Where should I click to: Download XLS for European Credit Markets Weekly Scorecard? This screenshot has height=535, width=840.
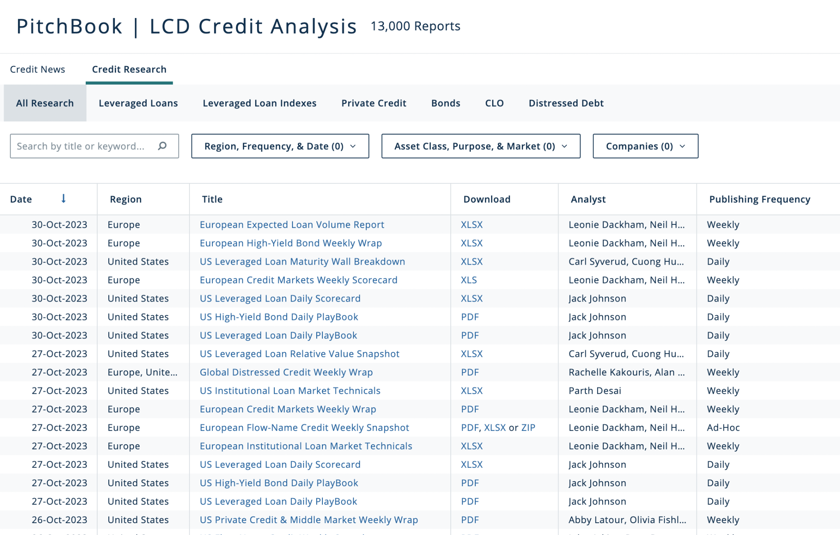(x=469, y=280)
